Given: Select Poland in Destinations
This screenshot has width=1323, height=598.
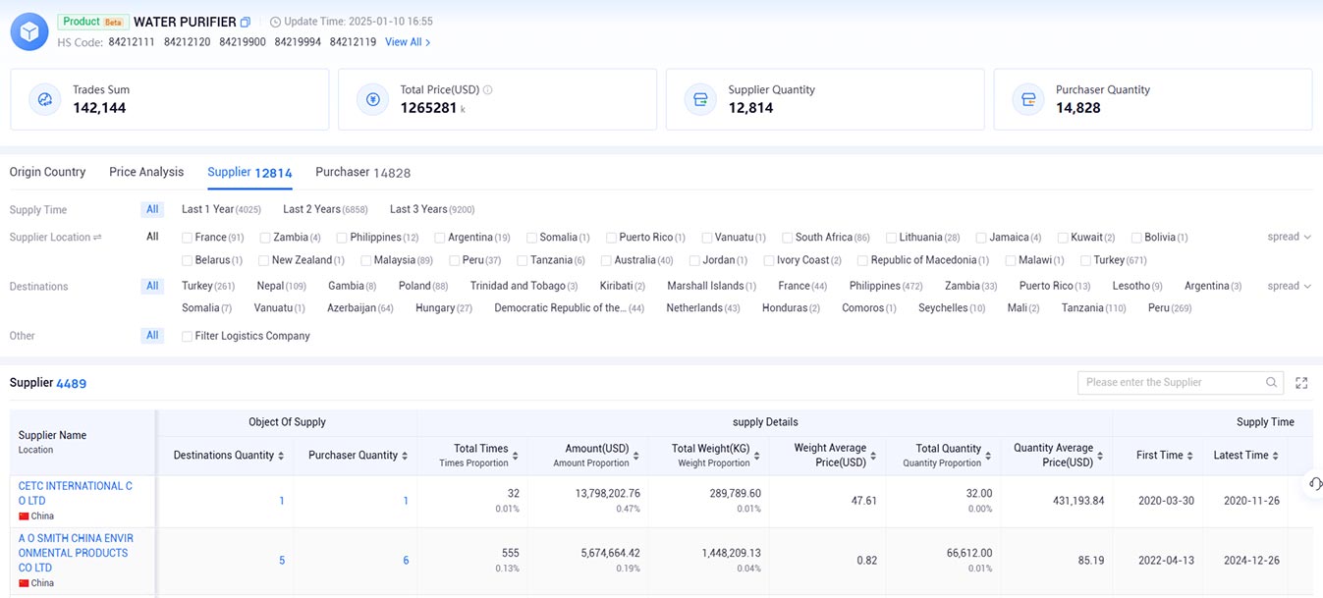Looking at the screenshot, I should coord(423,286).
